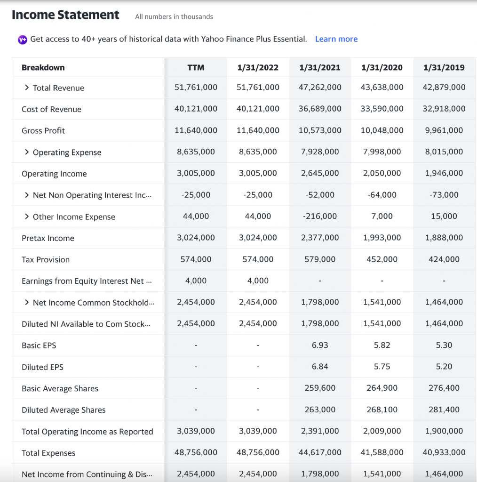
Task: Click the Diluted EPS label
Action: click(x=42, y=367)
